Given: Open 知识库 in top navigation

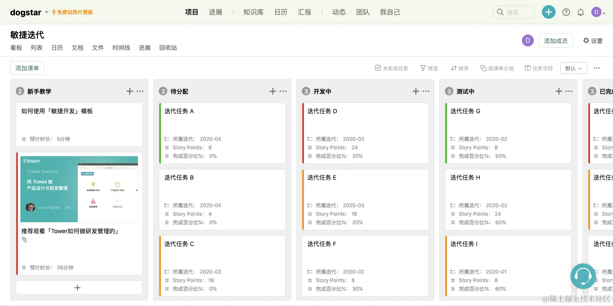Looking at the screenshot, I should (x=254, y=12).
